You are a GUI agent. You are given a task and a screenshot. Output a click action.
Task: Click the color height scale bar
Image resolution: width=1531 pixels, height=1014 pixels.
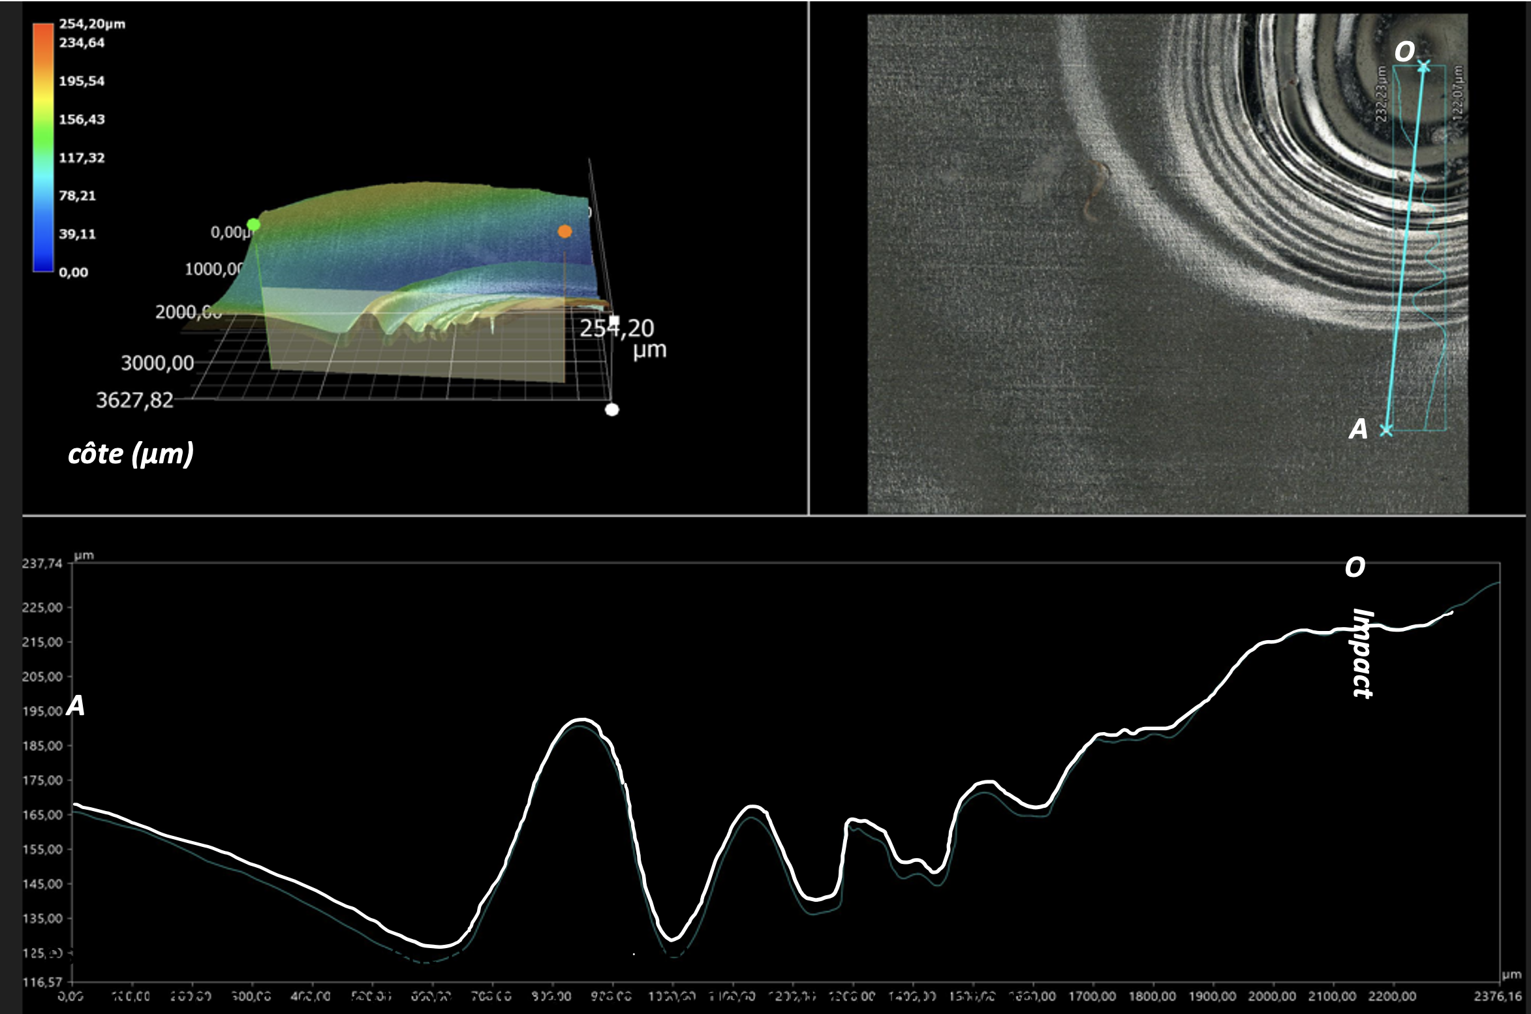[x=43, y=147]
